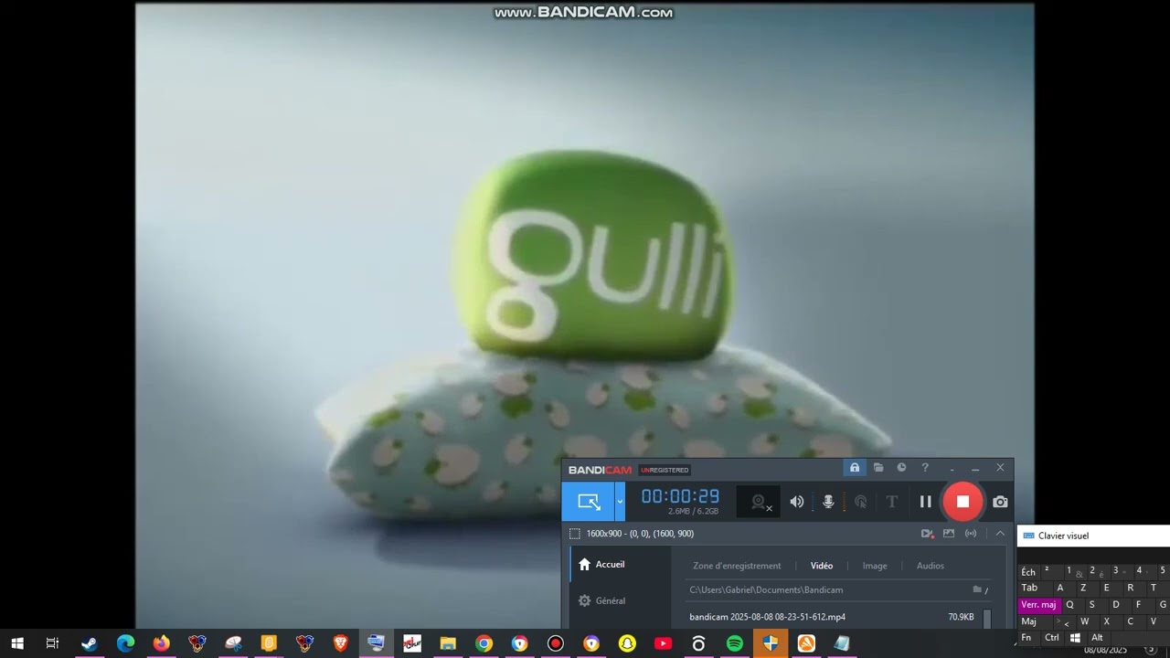Open the orange Avast icon in taskbar

pos(806,643)
